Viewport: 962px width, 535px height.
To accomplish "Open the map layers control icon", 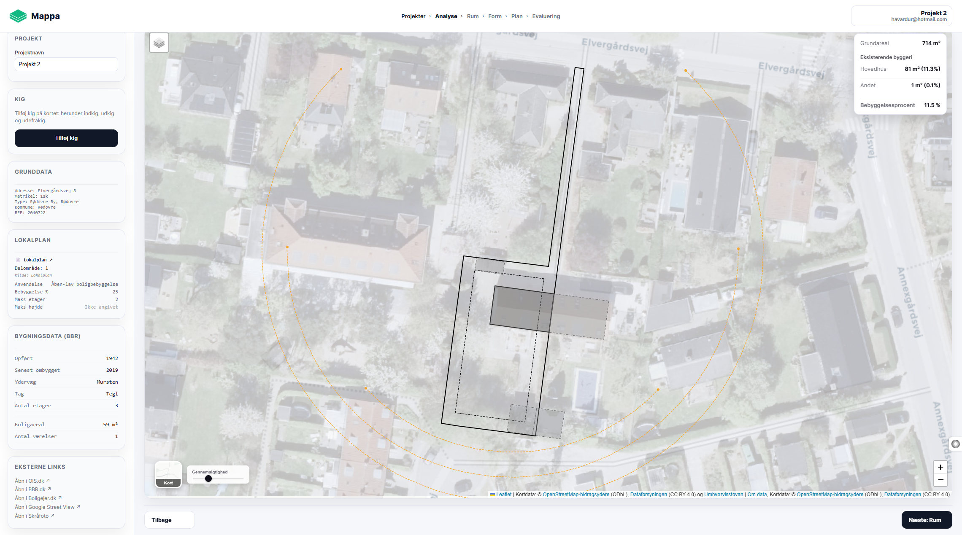I will (x=159, y=43).
